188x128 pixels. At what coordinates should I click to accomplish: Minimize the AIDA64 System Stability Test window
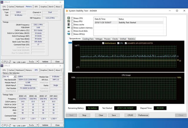point(170,11)
